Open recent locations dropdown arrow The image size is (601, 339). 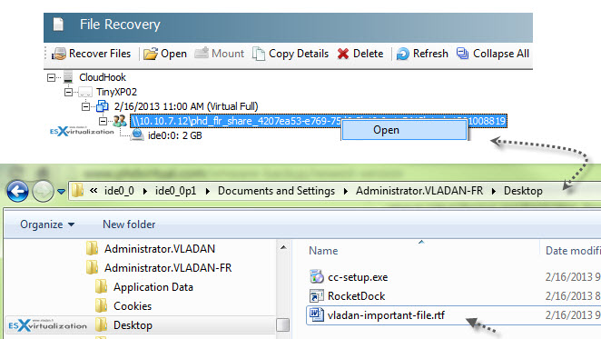[61, 191]
